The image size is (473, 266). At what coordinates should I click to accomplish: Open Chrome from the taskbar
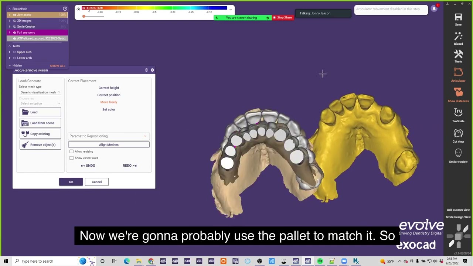(x=151, y=261)
